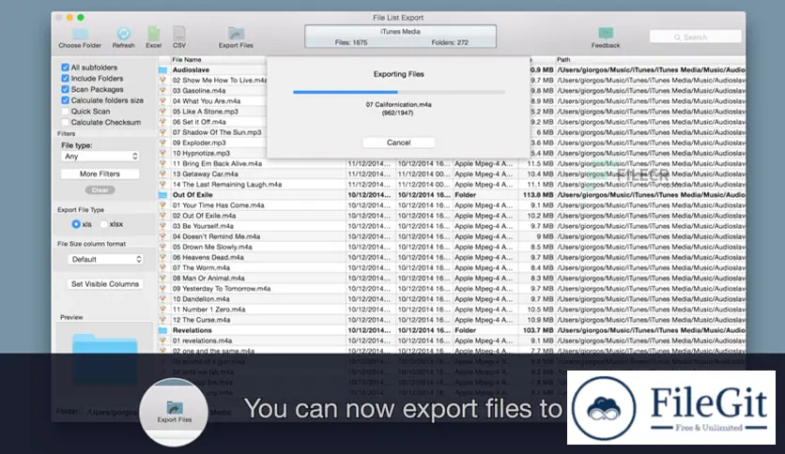Toggle the All subfolders checkbox
This screenshot has width=785, height=454.
coord(65,67)
